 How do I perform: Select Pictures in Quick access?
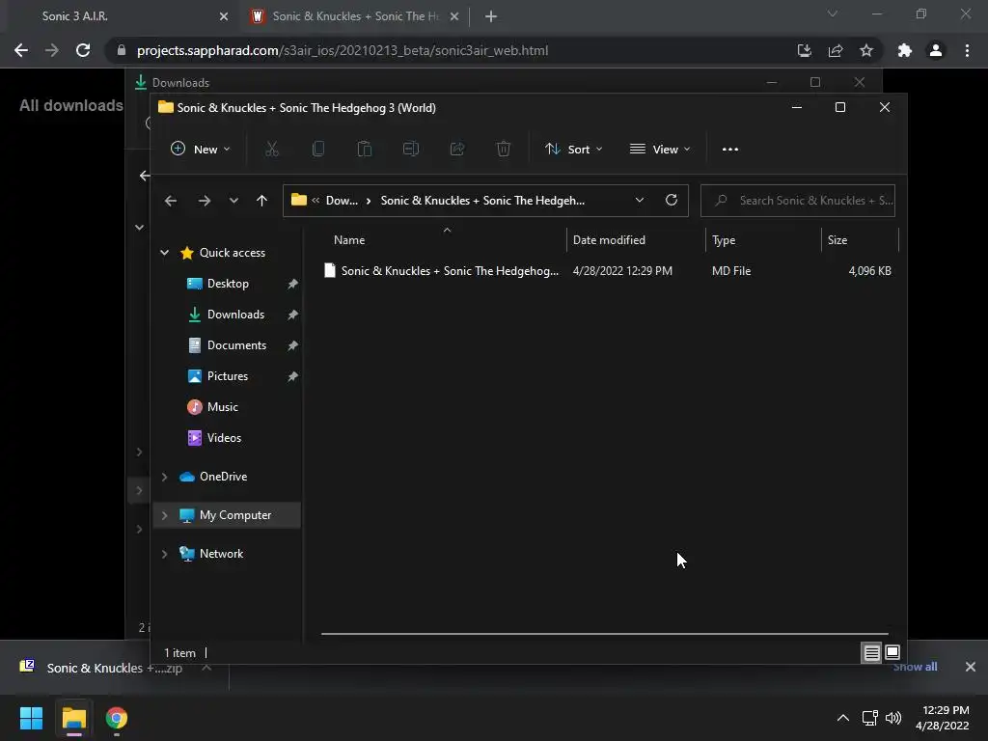(228, 376)
